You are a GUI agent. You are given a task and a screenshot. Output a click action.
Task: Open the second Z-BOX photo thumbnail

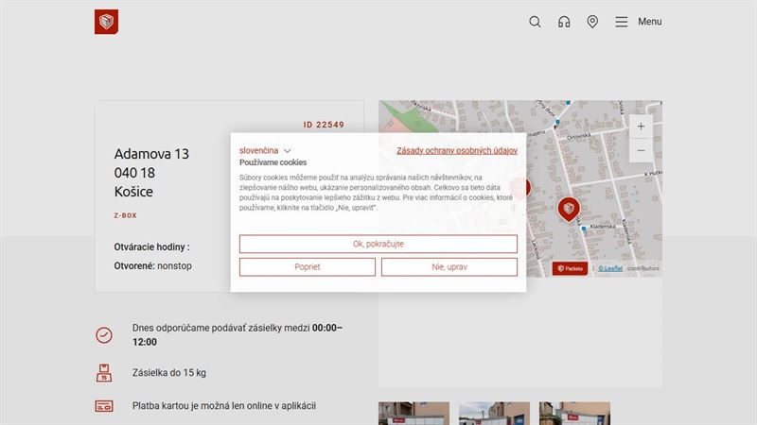coord(494,414)
